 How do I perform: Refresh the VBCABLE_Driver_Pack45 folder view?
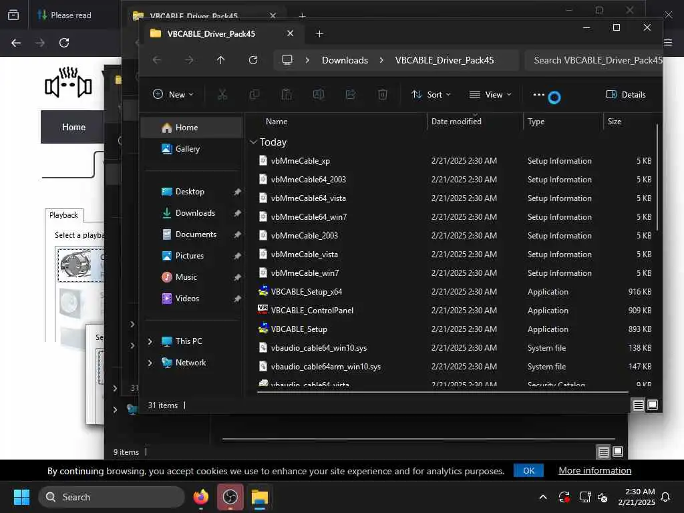click(x=253, y=60)
